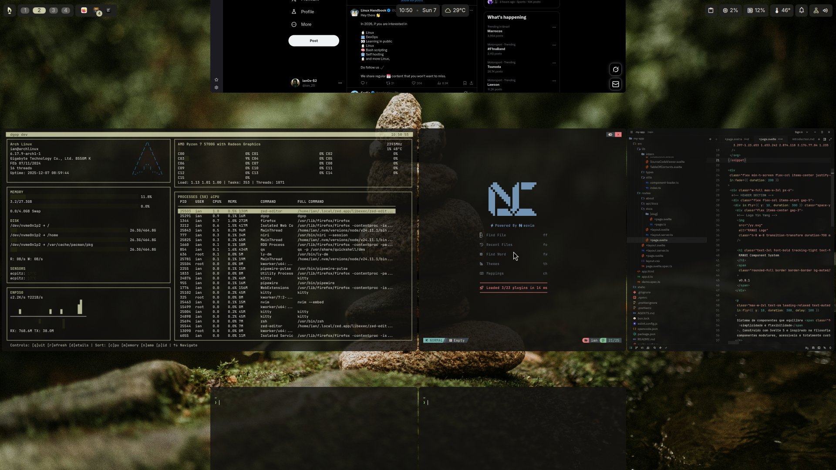Expand the static folder in file tree
836x470 pixels.
point(641,287)
